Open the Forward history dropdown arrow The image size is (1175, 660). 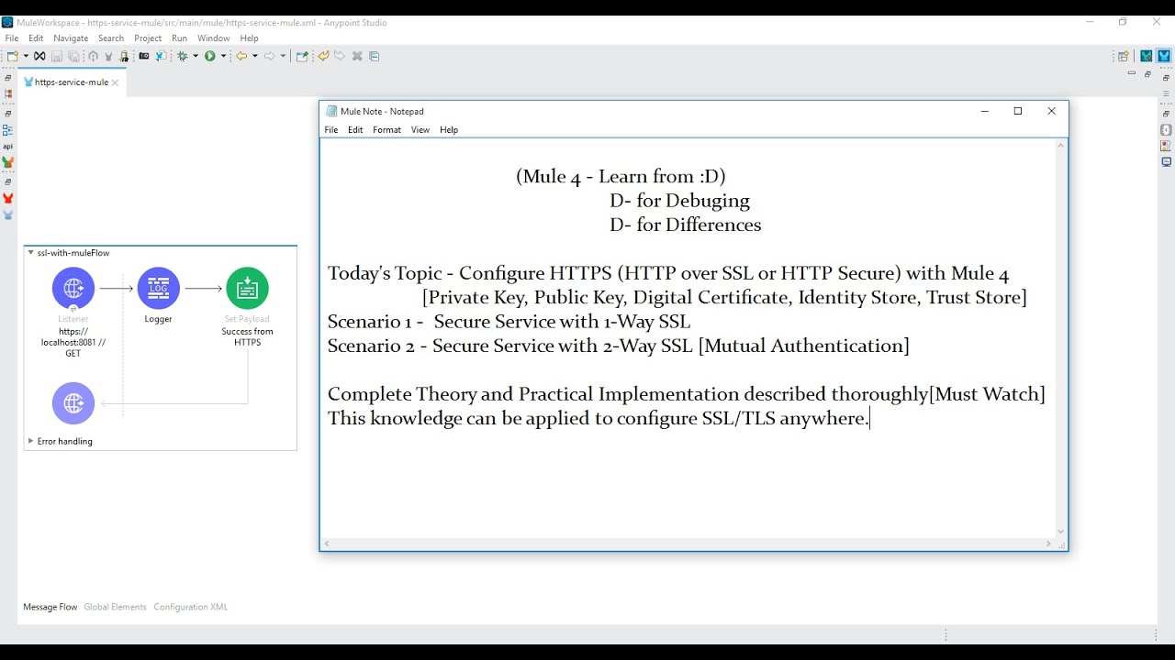tap(283, 56)
